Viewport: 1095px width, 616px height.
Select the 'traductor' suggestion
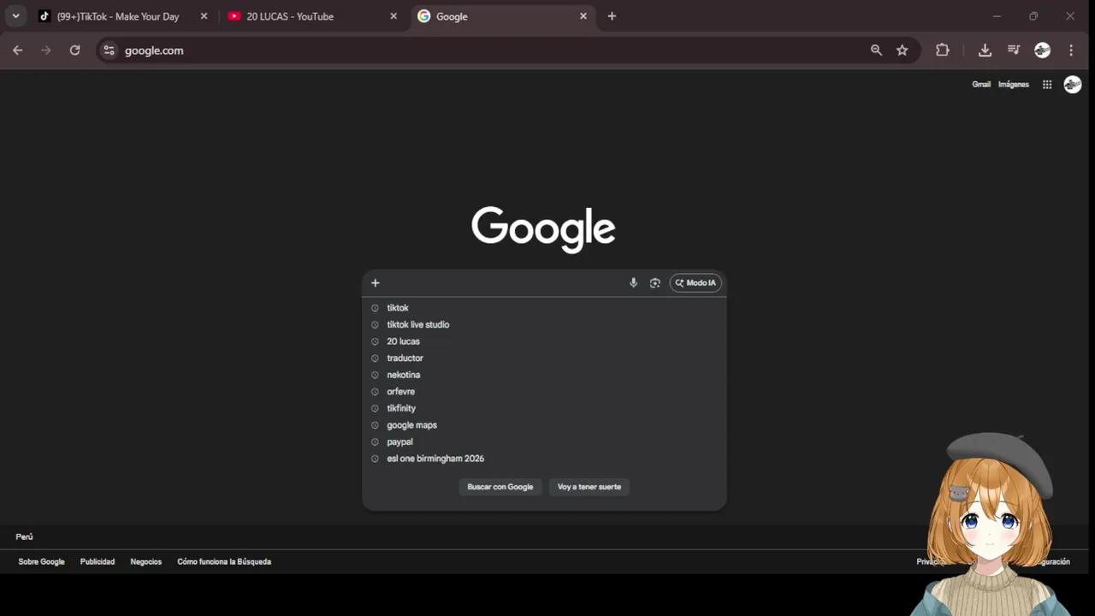pos(544,358)
